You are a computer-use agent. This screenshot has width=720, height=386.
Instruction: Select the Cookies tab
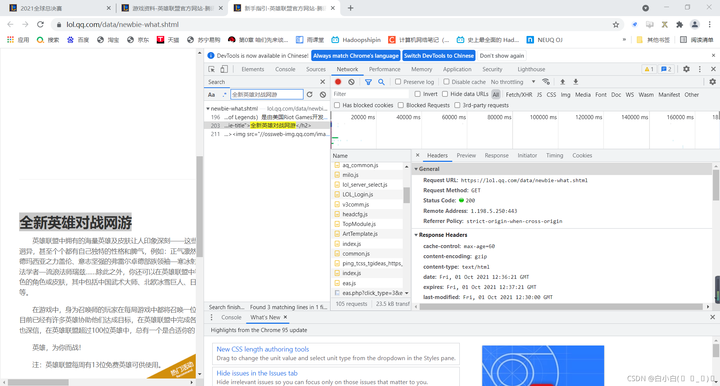[582, 156]
